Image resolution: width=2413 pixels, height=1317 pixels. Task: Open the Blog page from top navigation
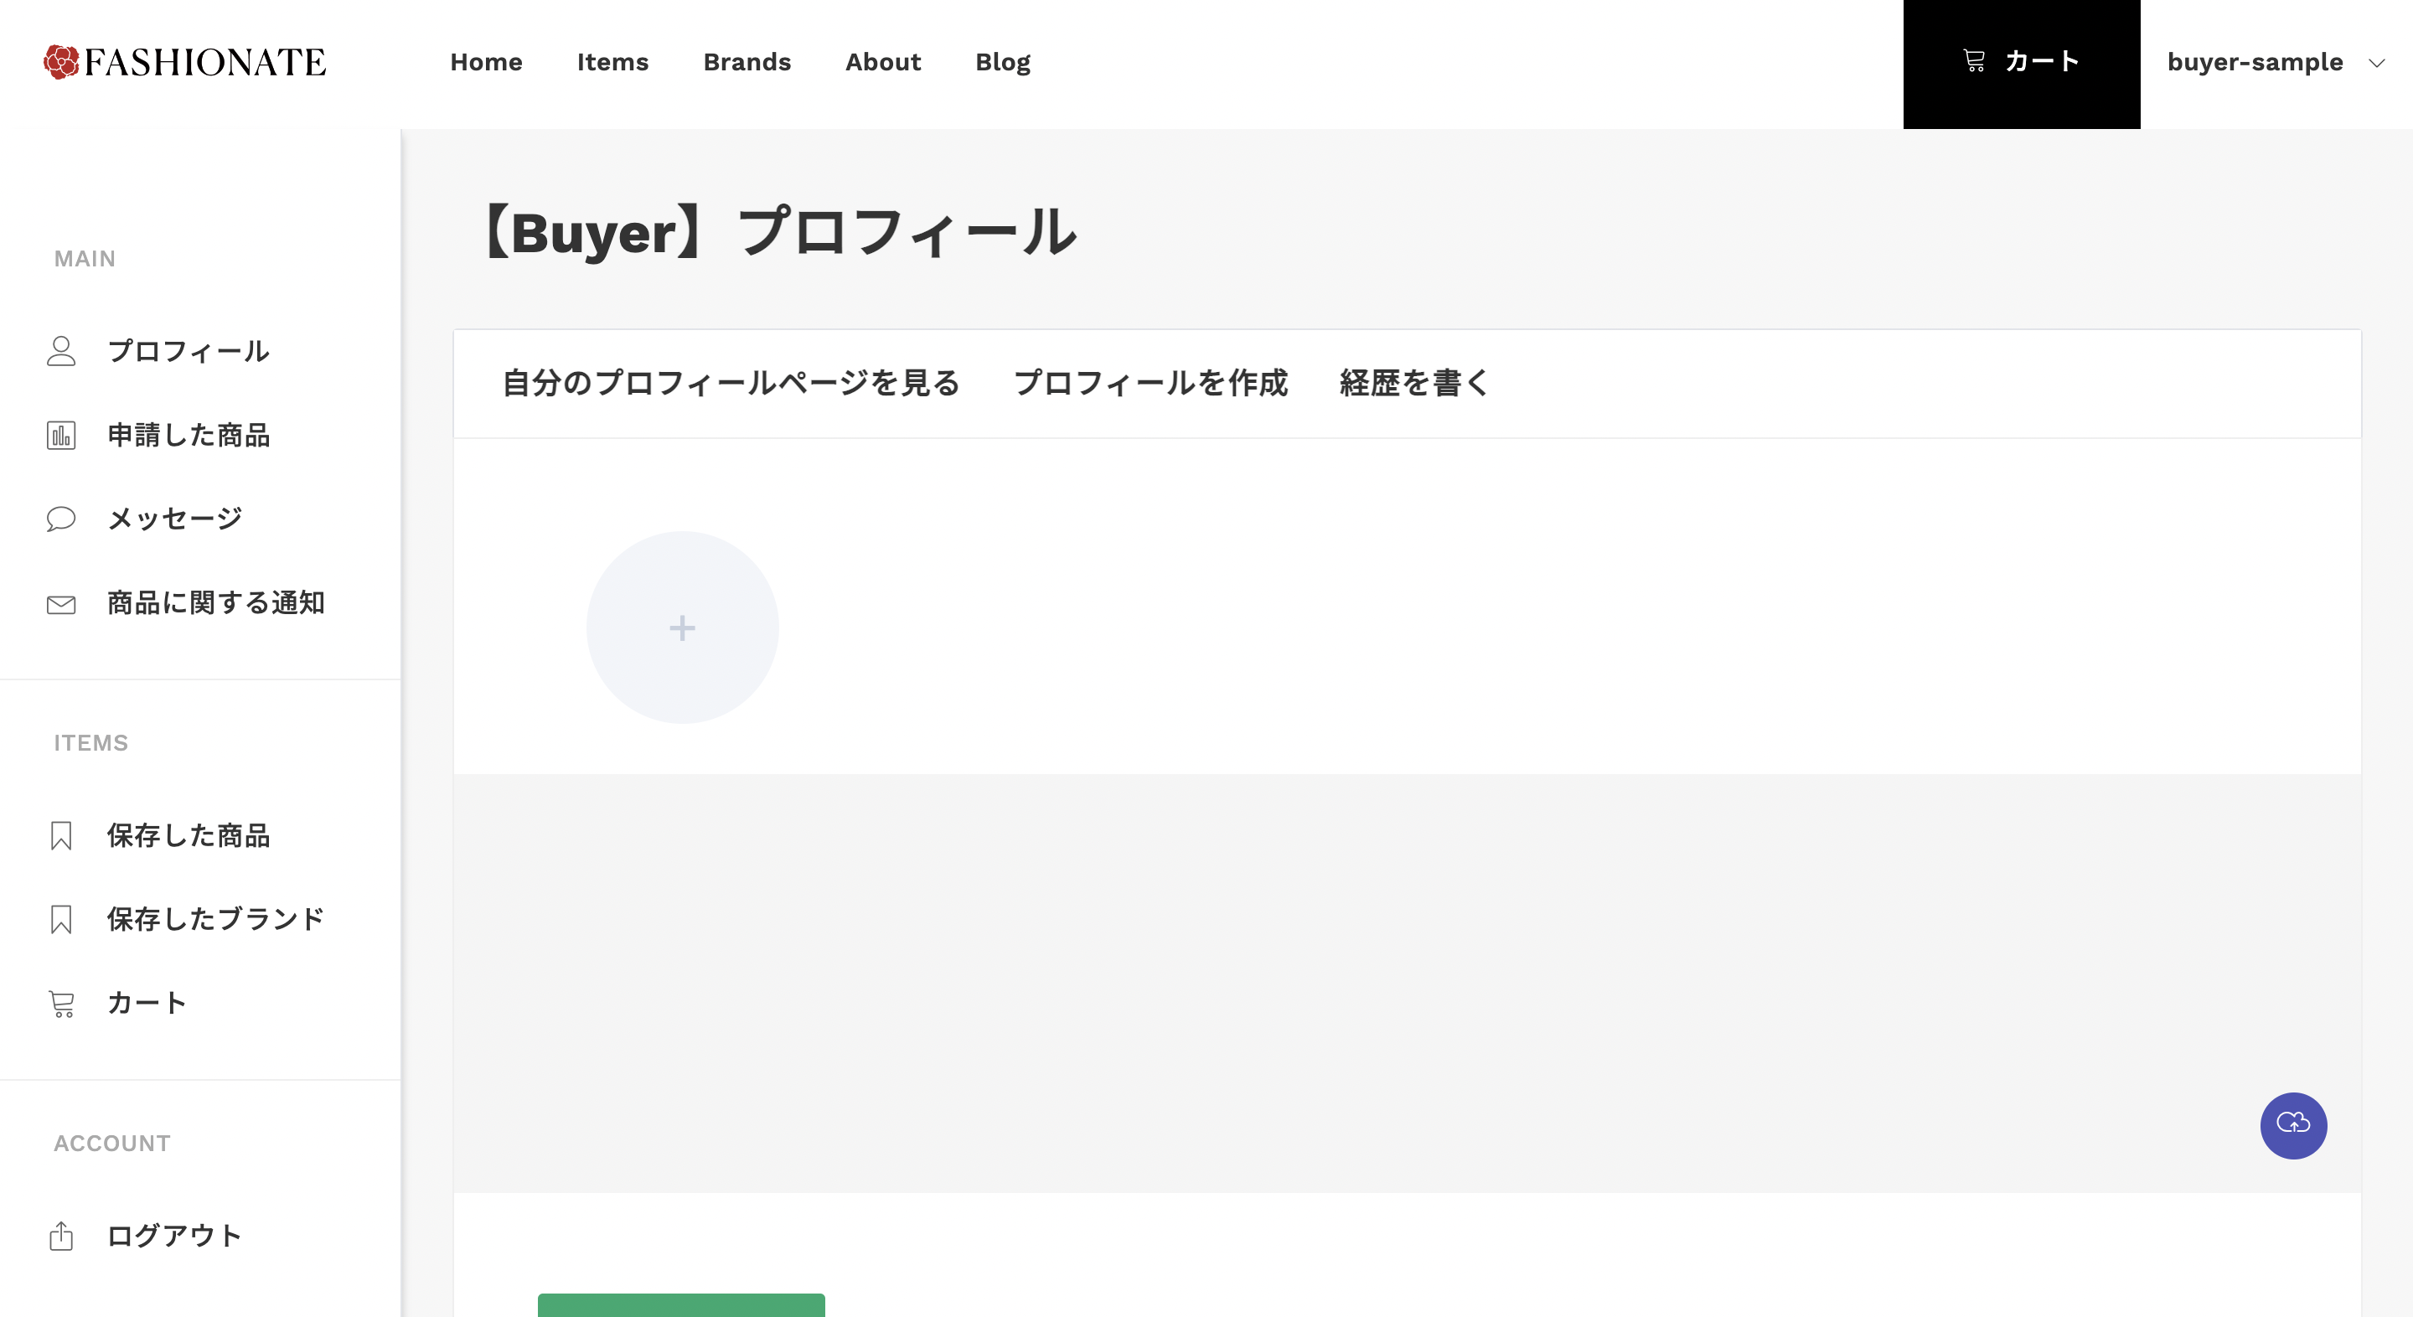tap(1002, 62)
